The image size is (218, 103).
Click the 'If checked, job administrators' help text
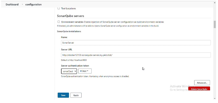108,26
